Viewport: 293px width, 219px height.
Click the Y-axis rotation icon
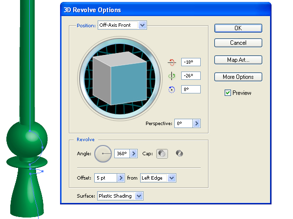[171, 76]
